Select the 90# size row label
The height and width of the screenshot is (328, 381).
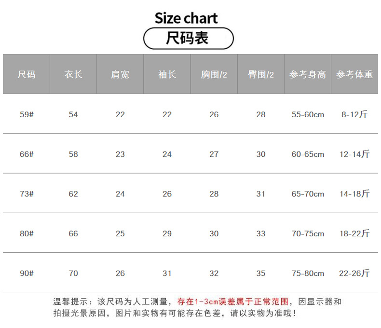(27, 273)
